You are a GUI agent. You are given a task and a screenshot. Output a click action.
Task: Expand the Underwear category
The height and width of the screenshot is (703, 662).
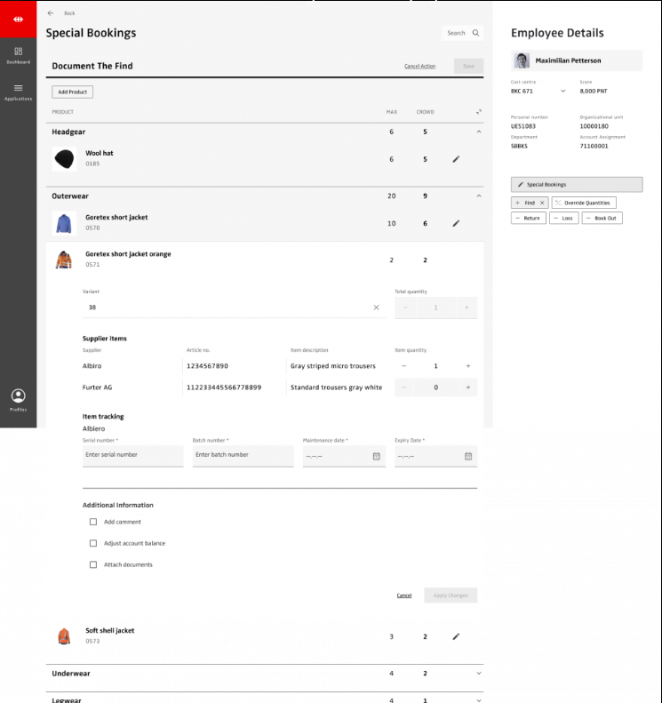click(479, 674)
